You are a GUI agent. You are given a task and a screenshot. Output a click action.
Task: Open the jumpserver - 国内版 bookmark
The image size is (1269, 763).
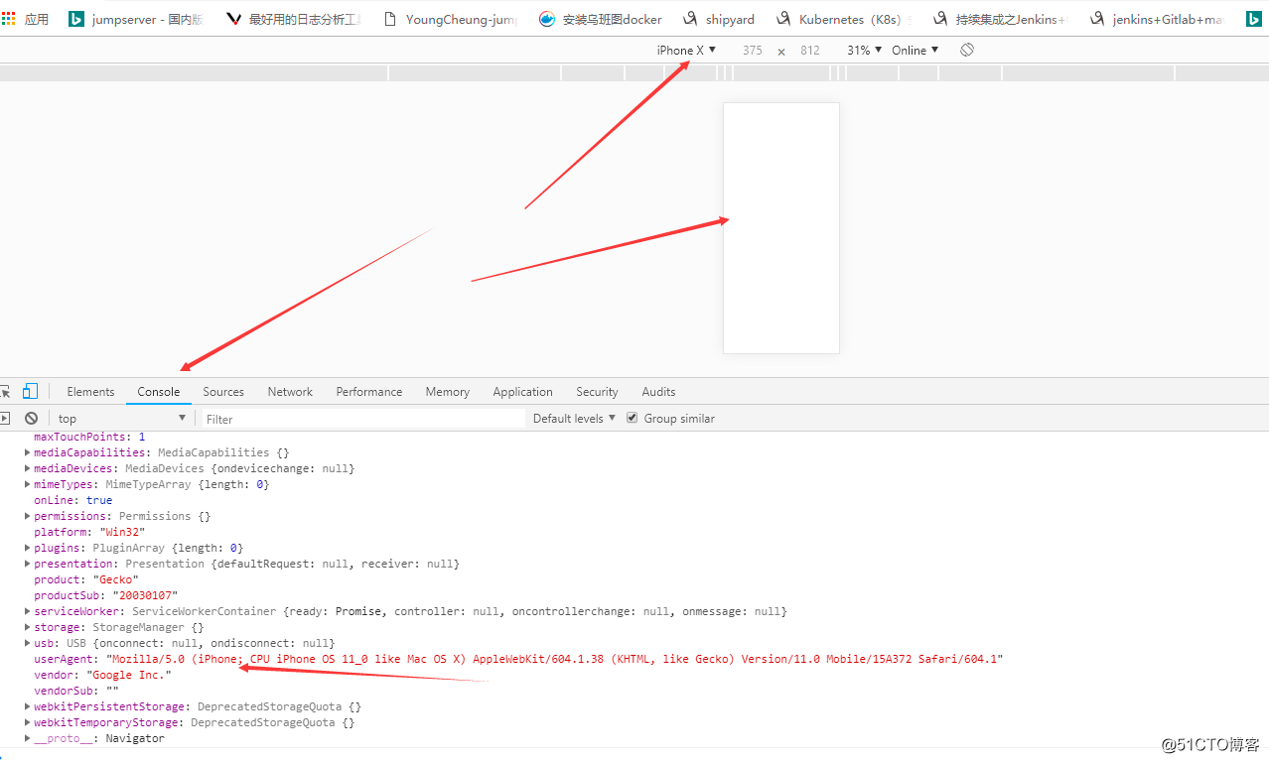[x=137, y=19]
